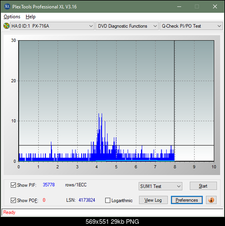
Task: Open the Options menu
Action: click(x=12, y=17)
